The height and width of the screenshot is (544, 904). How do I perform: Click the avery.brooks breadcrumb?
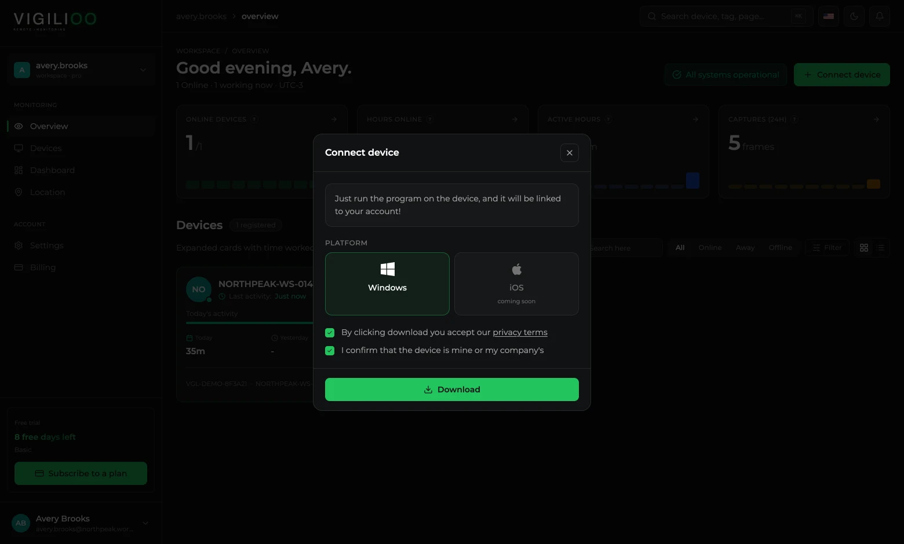tap(201, 16)
